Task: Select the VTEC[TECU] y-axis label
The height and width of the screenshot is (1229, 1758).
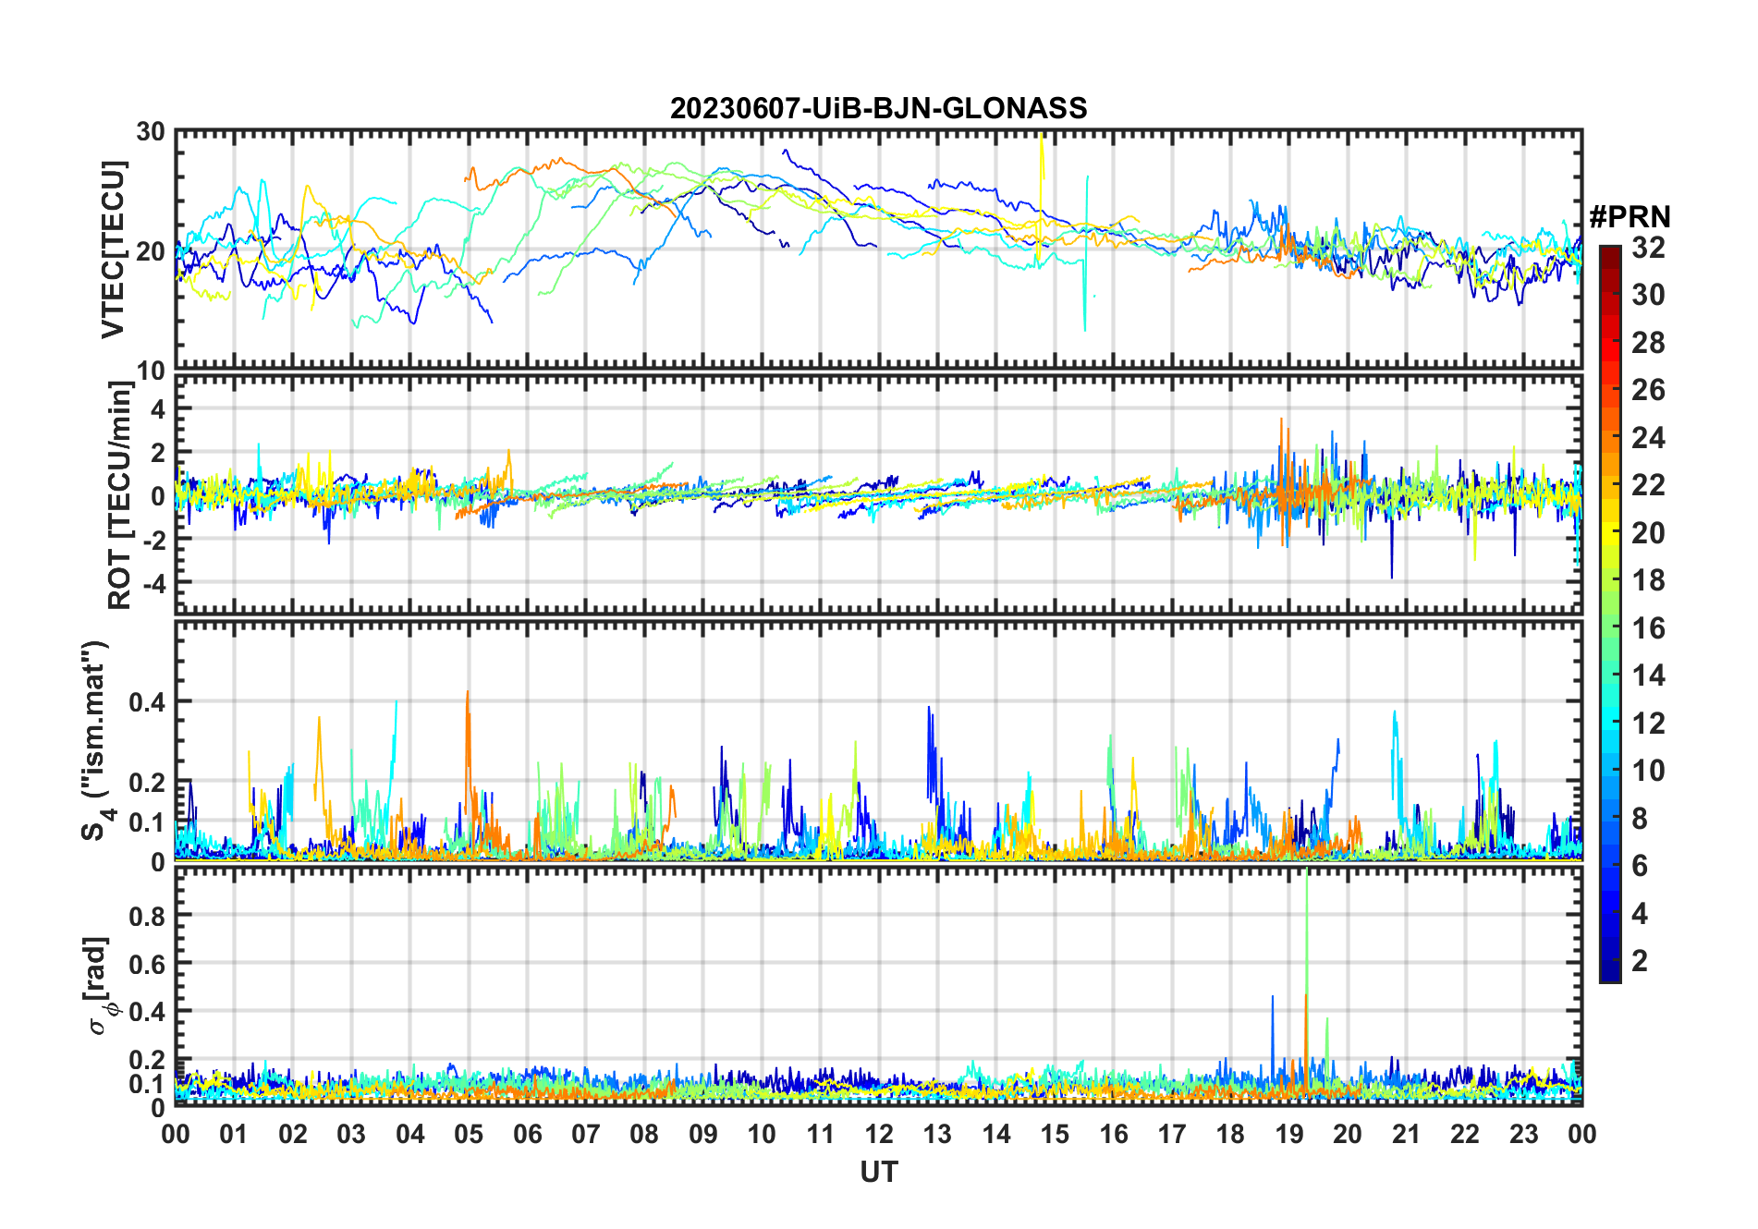Action: 113,249
